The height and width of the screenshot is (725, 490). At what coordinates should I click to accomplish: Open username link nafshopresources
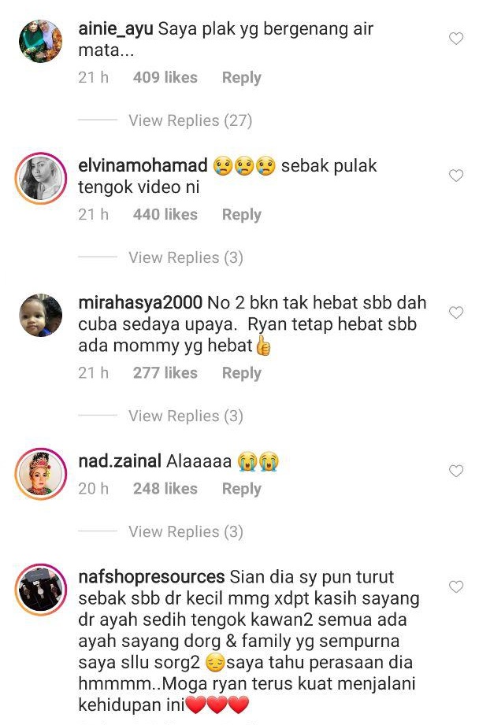click(151, 576)
